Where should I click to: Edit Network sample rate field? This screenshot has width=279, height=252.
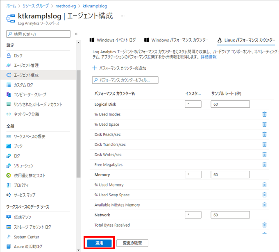tap(230, 215)
